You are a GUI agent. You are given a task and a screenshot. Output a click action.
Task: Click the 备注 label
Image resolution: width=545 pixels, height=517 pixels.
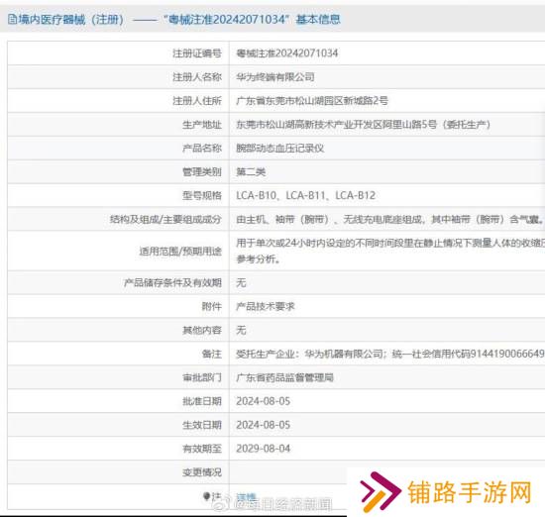coord(212,354)
